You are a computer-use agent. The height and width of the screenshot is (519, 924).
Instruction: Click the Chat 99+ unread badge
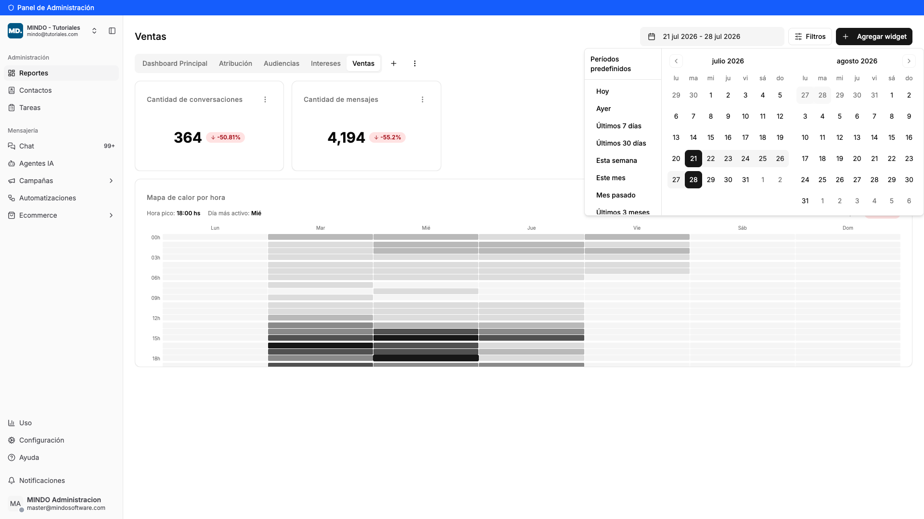[109, 146]
